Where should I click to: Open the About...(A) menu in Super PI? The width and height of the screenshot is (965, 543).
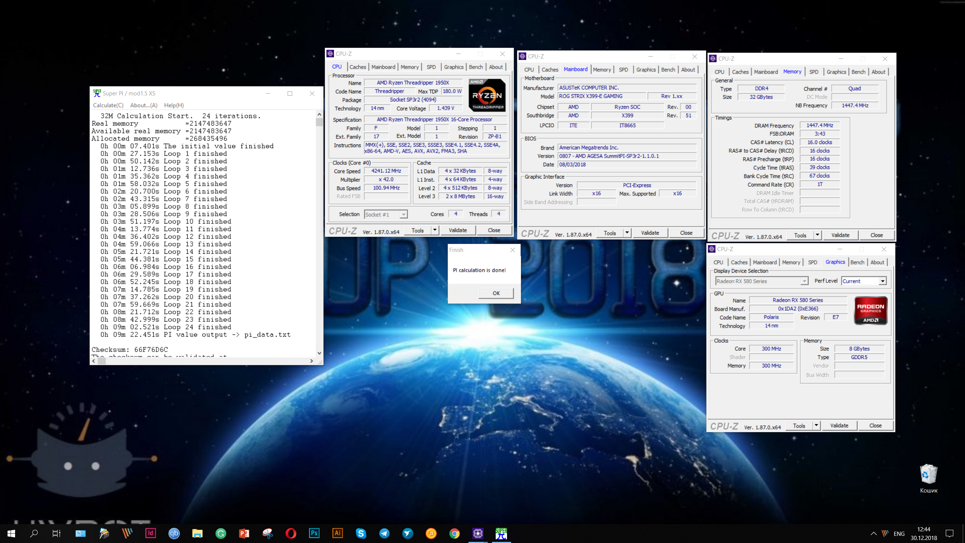click(144, 105)
